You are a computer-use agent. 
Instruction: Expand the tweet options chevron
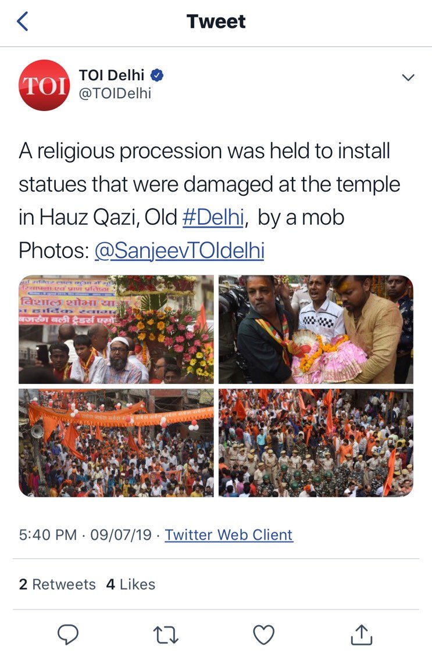tap(408, 77)
